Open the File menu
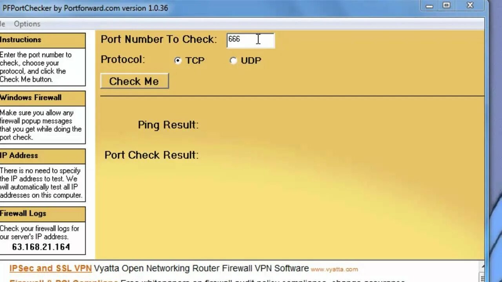The image size is (502, 282). (2, 24)
